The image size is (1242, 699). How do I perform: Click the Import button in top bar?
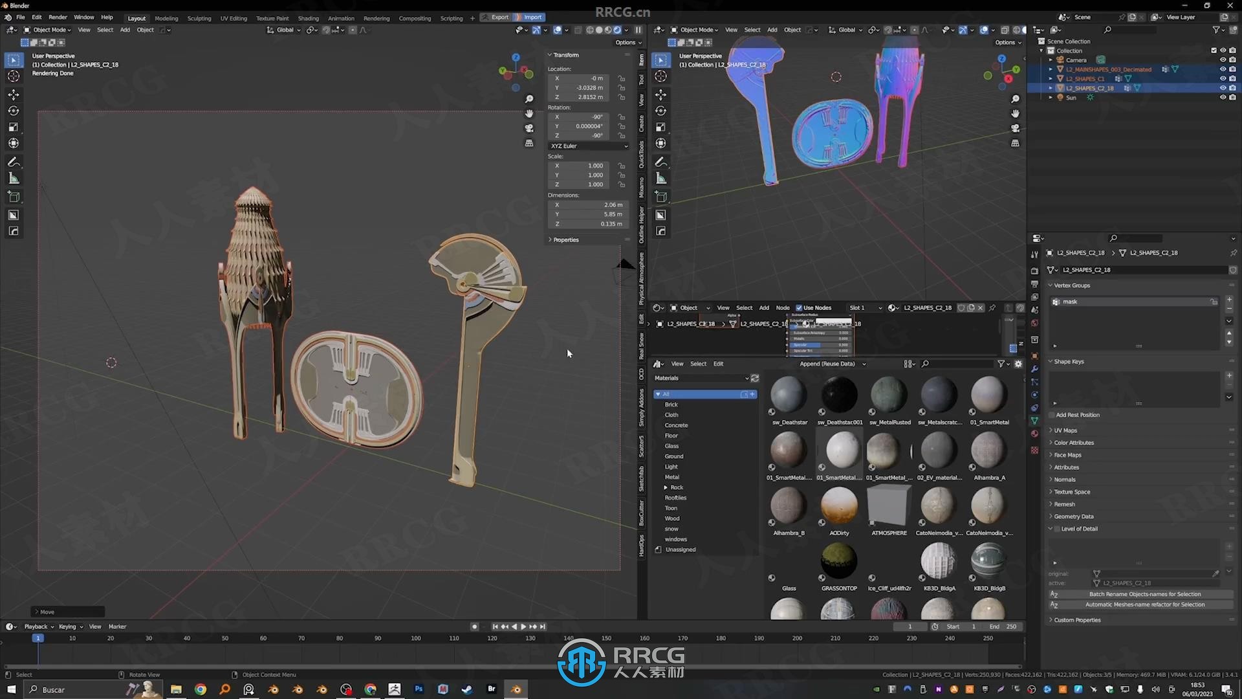click(529, 17)
